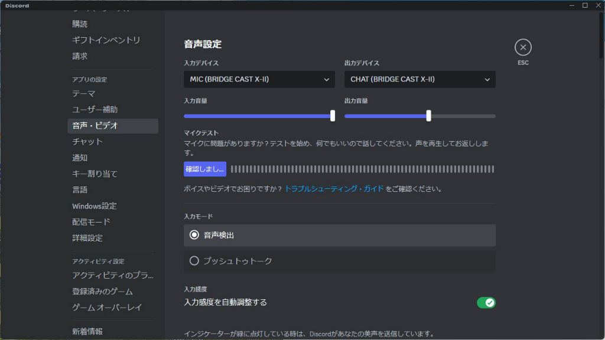Click the 入力モード label
The width and height of the screenshot is (605, 340).
[199, 217]
